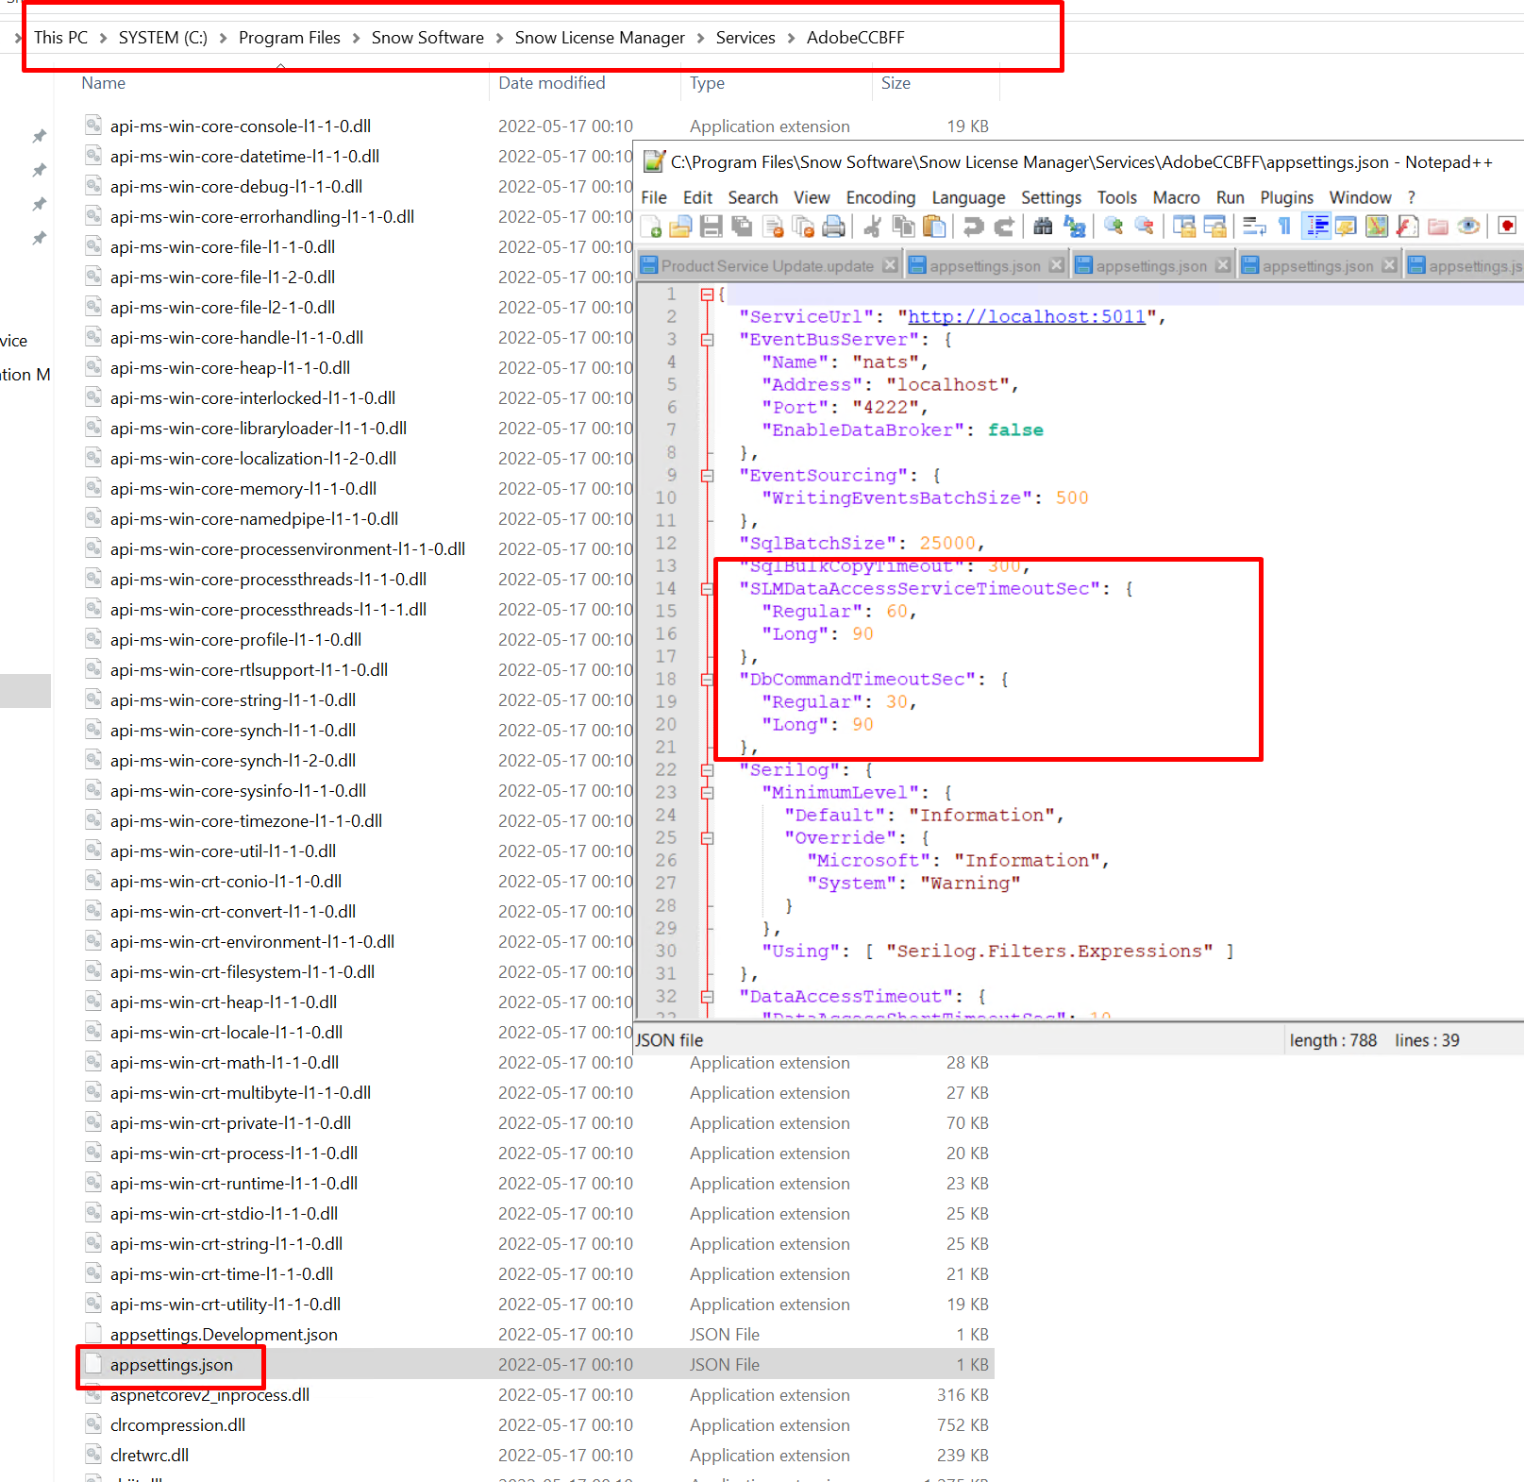Save all open files in Notepad++

[742, 227]
